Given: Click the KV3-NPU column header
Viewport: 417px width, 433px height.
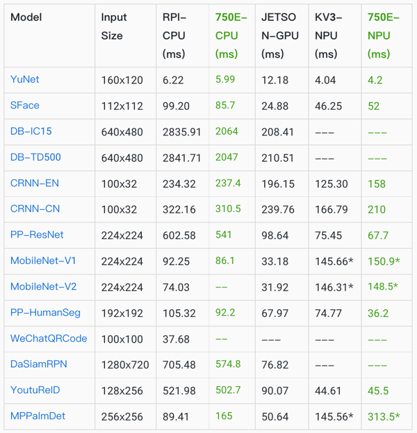Looking at the screenshot, I should click(328, 35).
